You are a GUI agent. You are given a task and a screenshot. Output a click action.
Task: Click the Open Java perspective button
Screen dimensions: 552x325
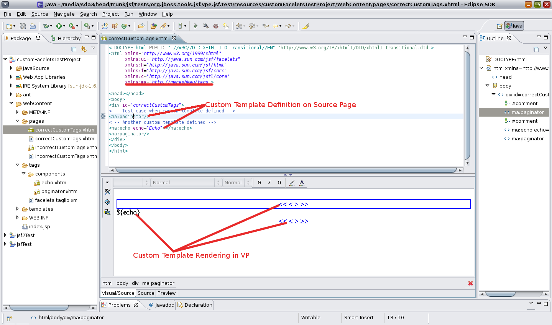click(x=514, y=26)
